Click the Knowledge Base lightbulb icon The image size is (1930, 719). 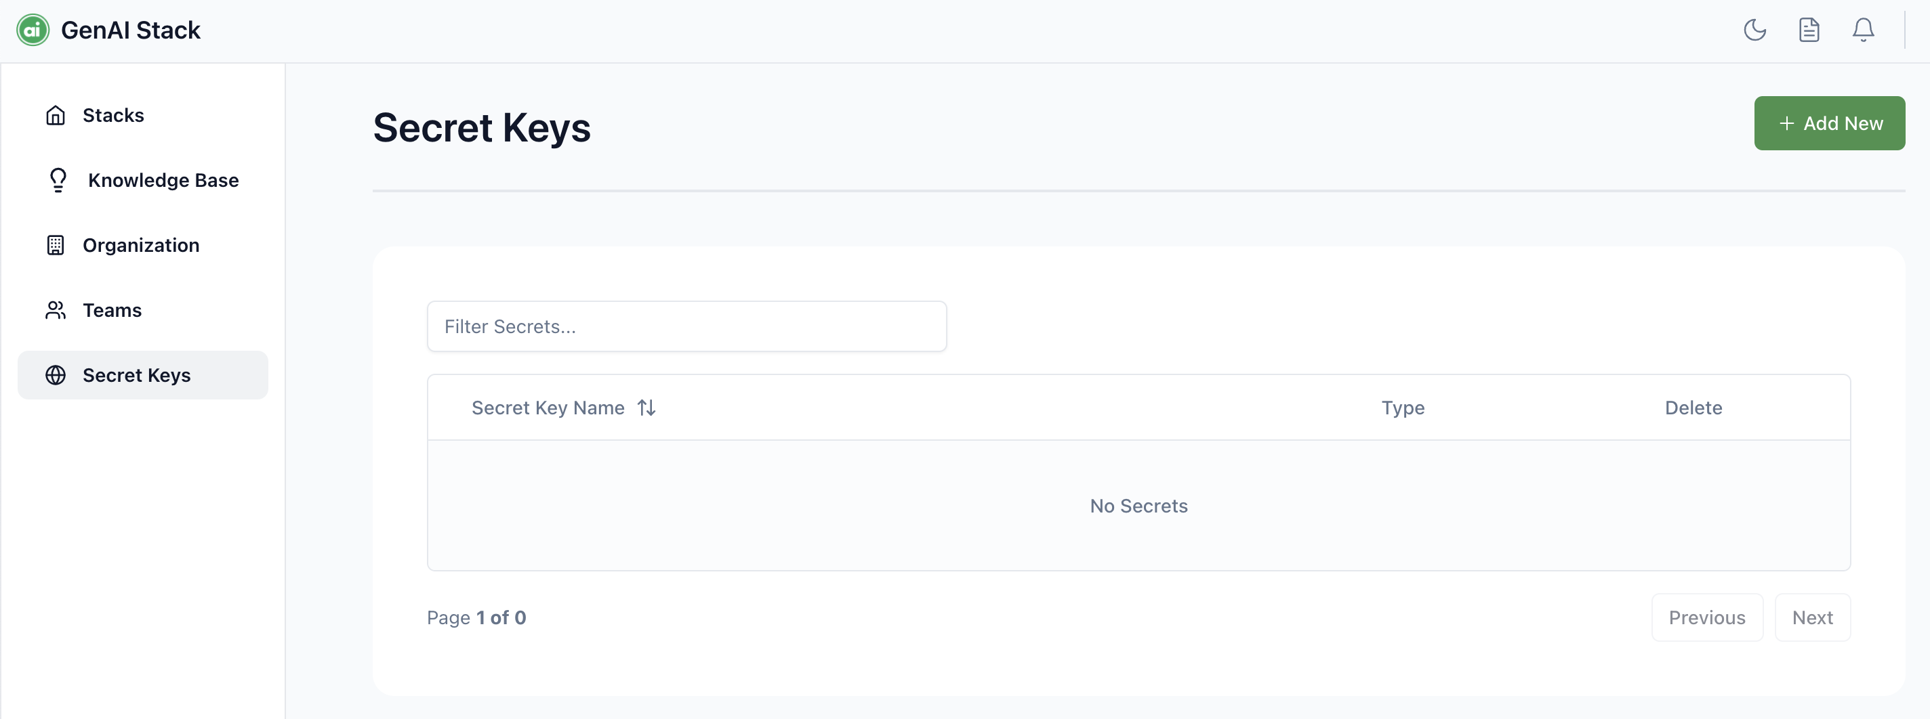[x=58, y=180]
